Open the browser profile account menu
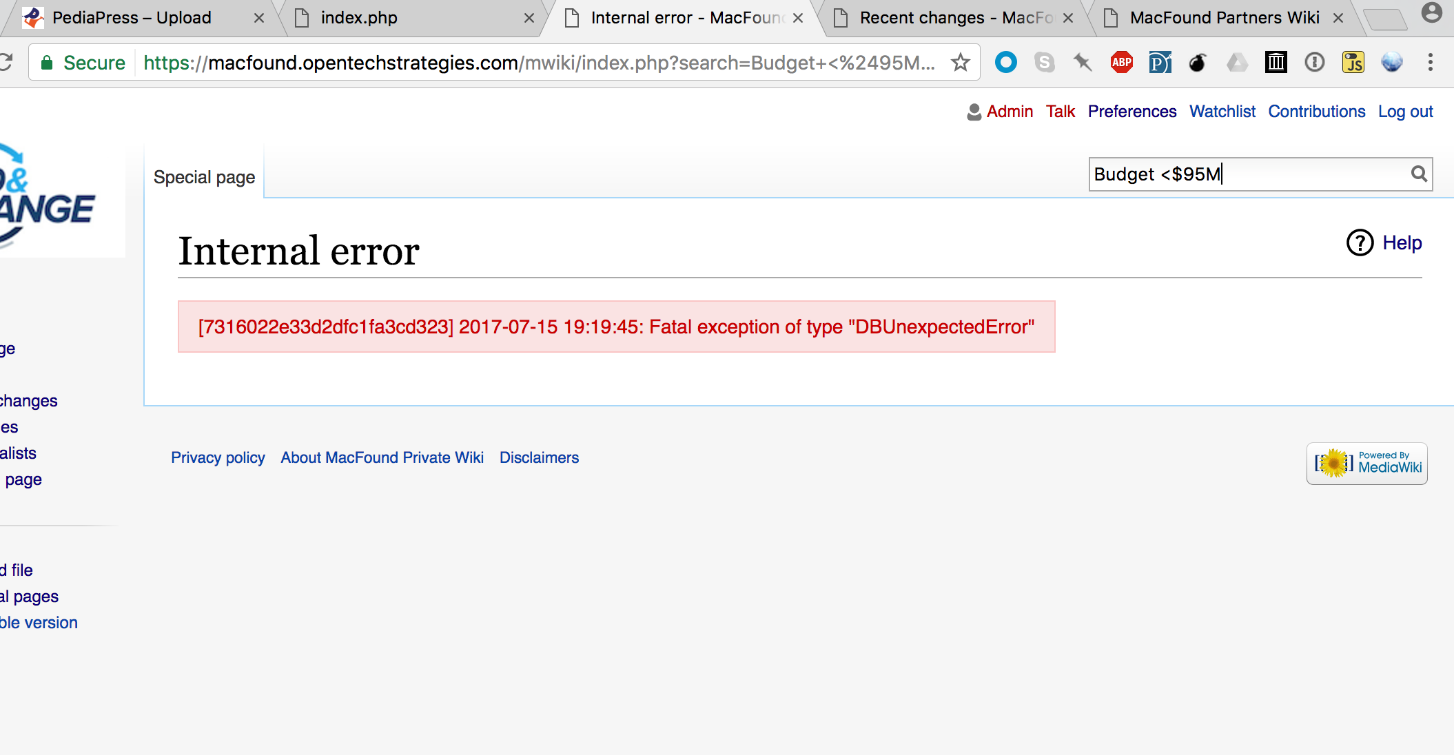The image size is (1454, 755). coord(1432,14)
